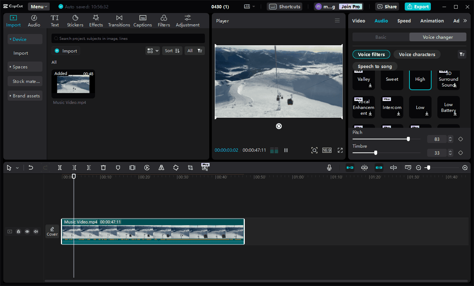This screenshot has width=474, height=286.
Task: Select the Speech to song tab
Action: (x=375, y=66)
